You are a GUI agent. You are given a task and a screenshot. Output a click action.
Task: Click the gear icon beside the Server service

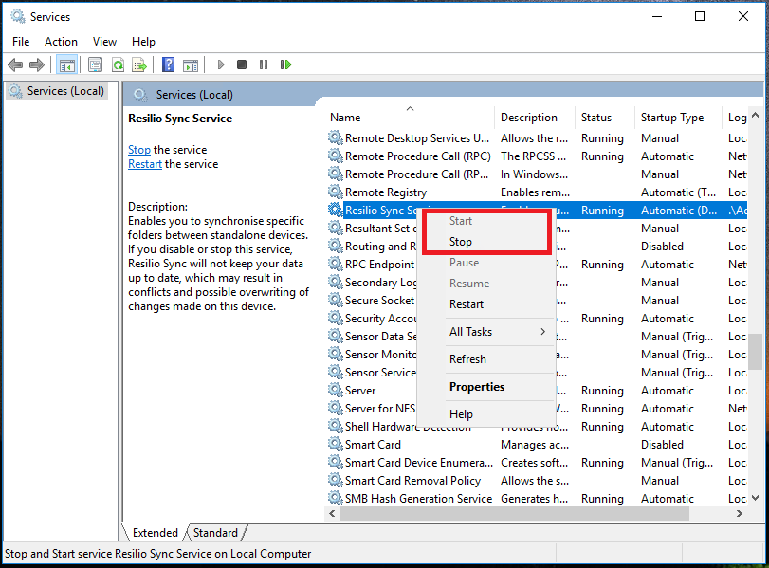(336, 390)
